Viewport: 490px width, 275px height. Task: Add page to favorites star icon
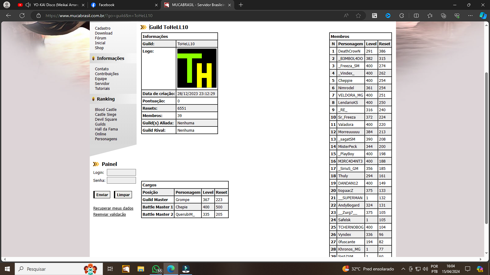coord(358,16)
